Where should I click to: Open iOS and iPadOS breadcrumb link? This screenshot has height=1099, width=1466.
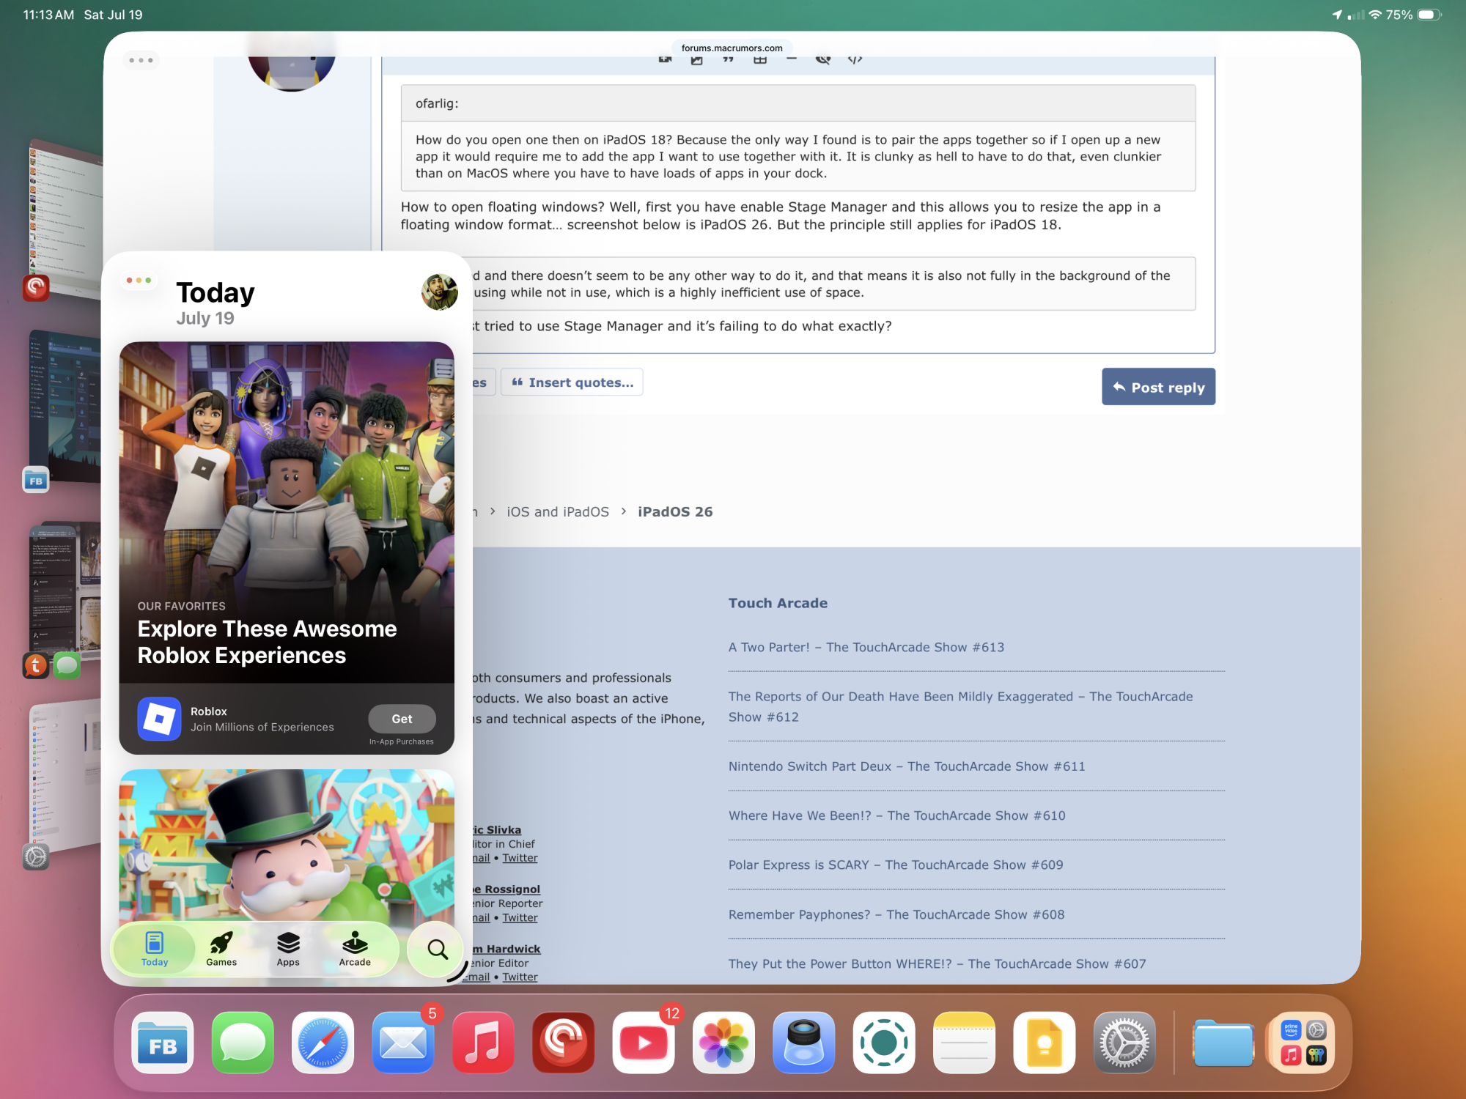(x=558, y=511)
